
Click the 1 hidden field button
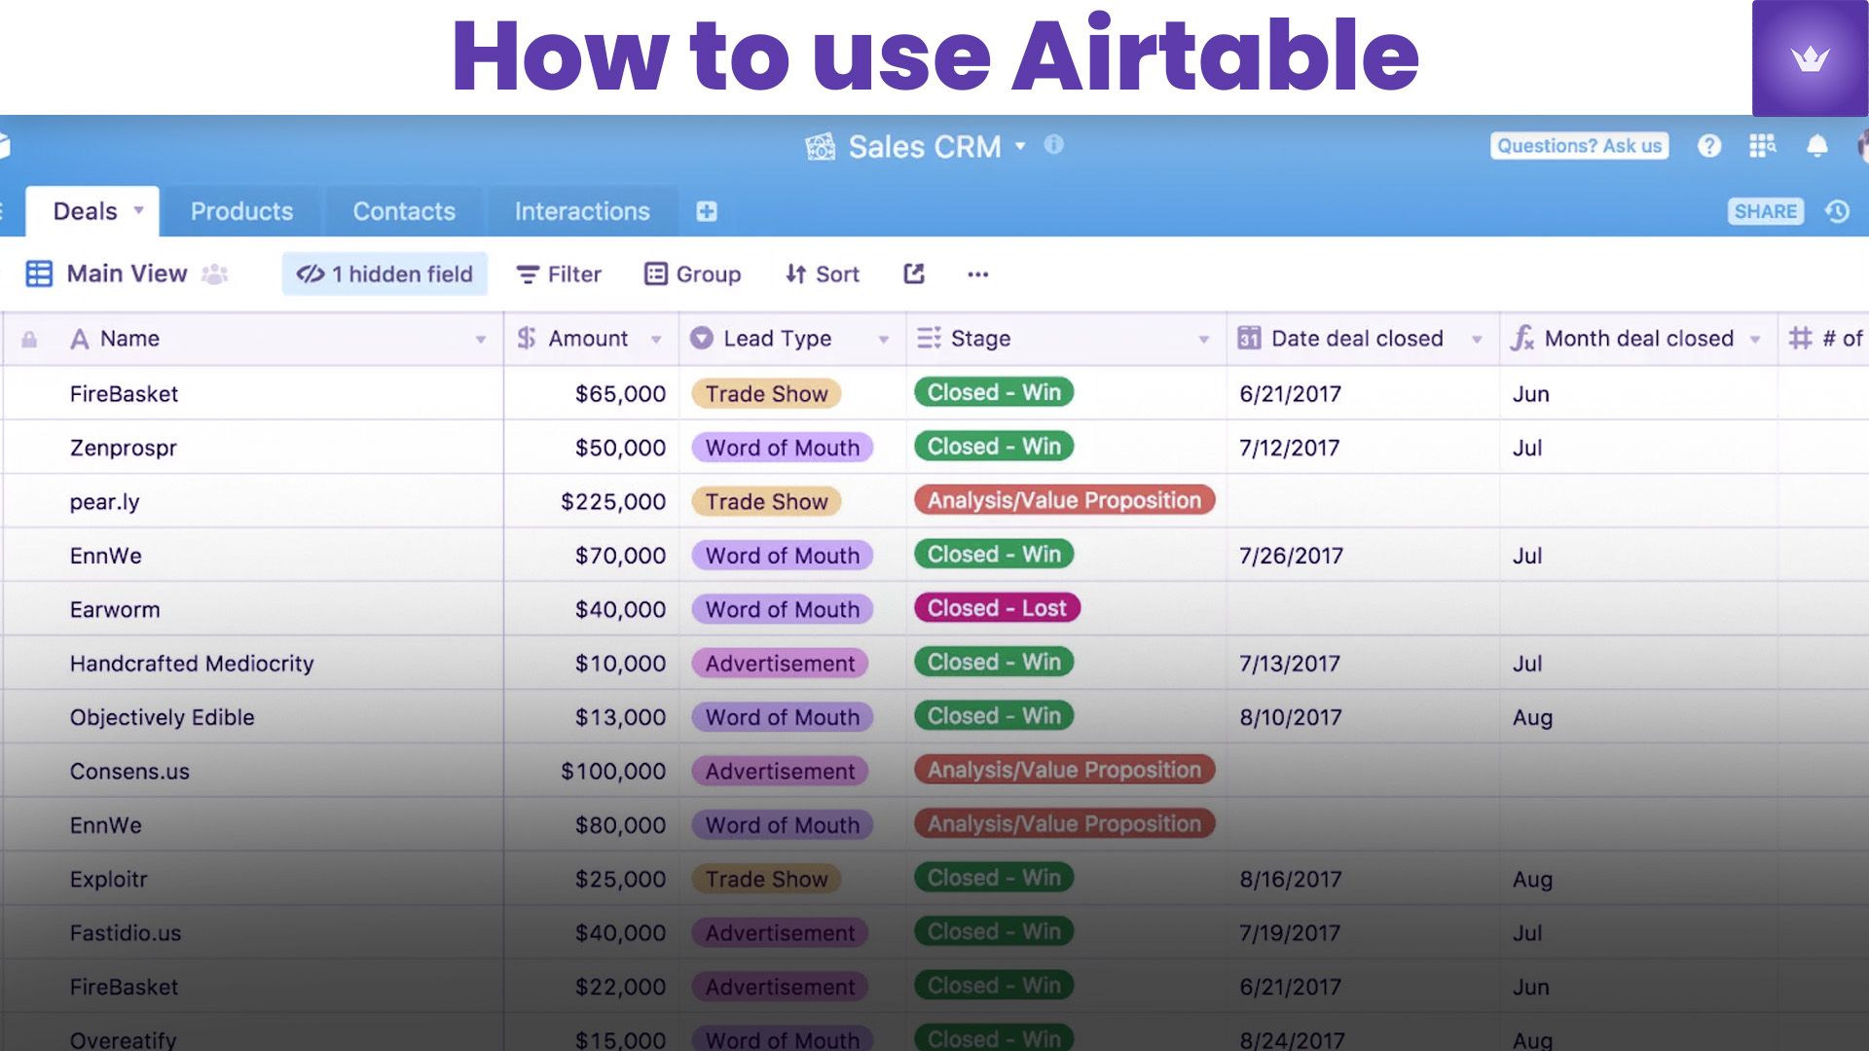click(x=385, y=274)
